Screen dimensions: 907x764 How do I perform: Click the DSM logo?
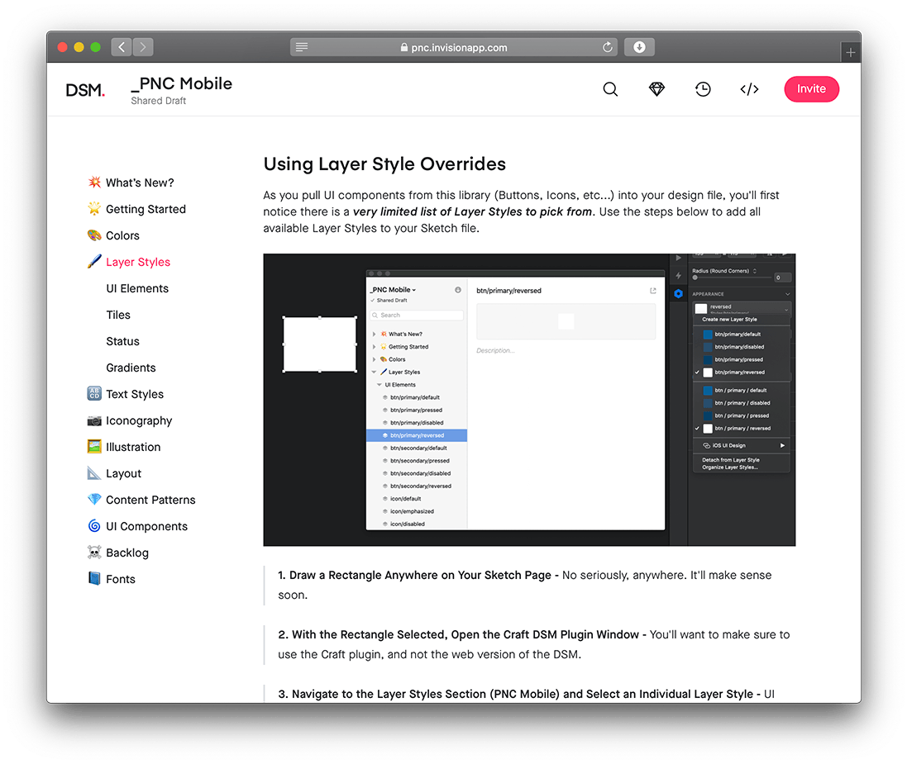pos(85,90)
